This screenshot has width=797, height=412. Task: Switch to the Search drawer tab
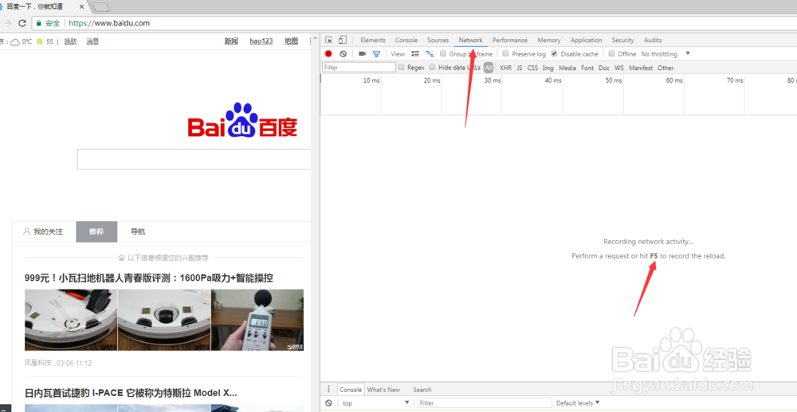tap(422, 390)
